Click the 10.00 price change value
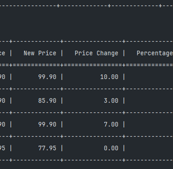 109,77
